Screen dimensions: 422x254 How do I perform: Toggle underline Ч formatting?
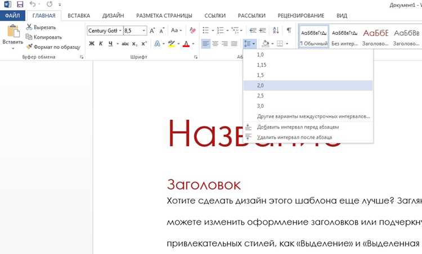110,43
